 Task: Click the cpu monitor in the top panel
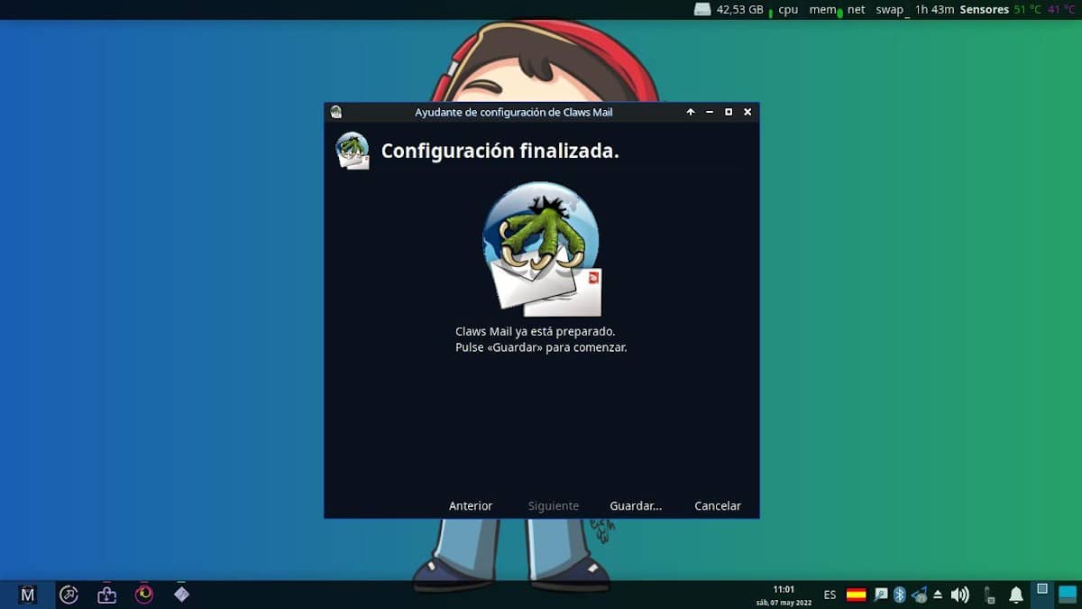787,10
